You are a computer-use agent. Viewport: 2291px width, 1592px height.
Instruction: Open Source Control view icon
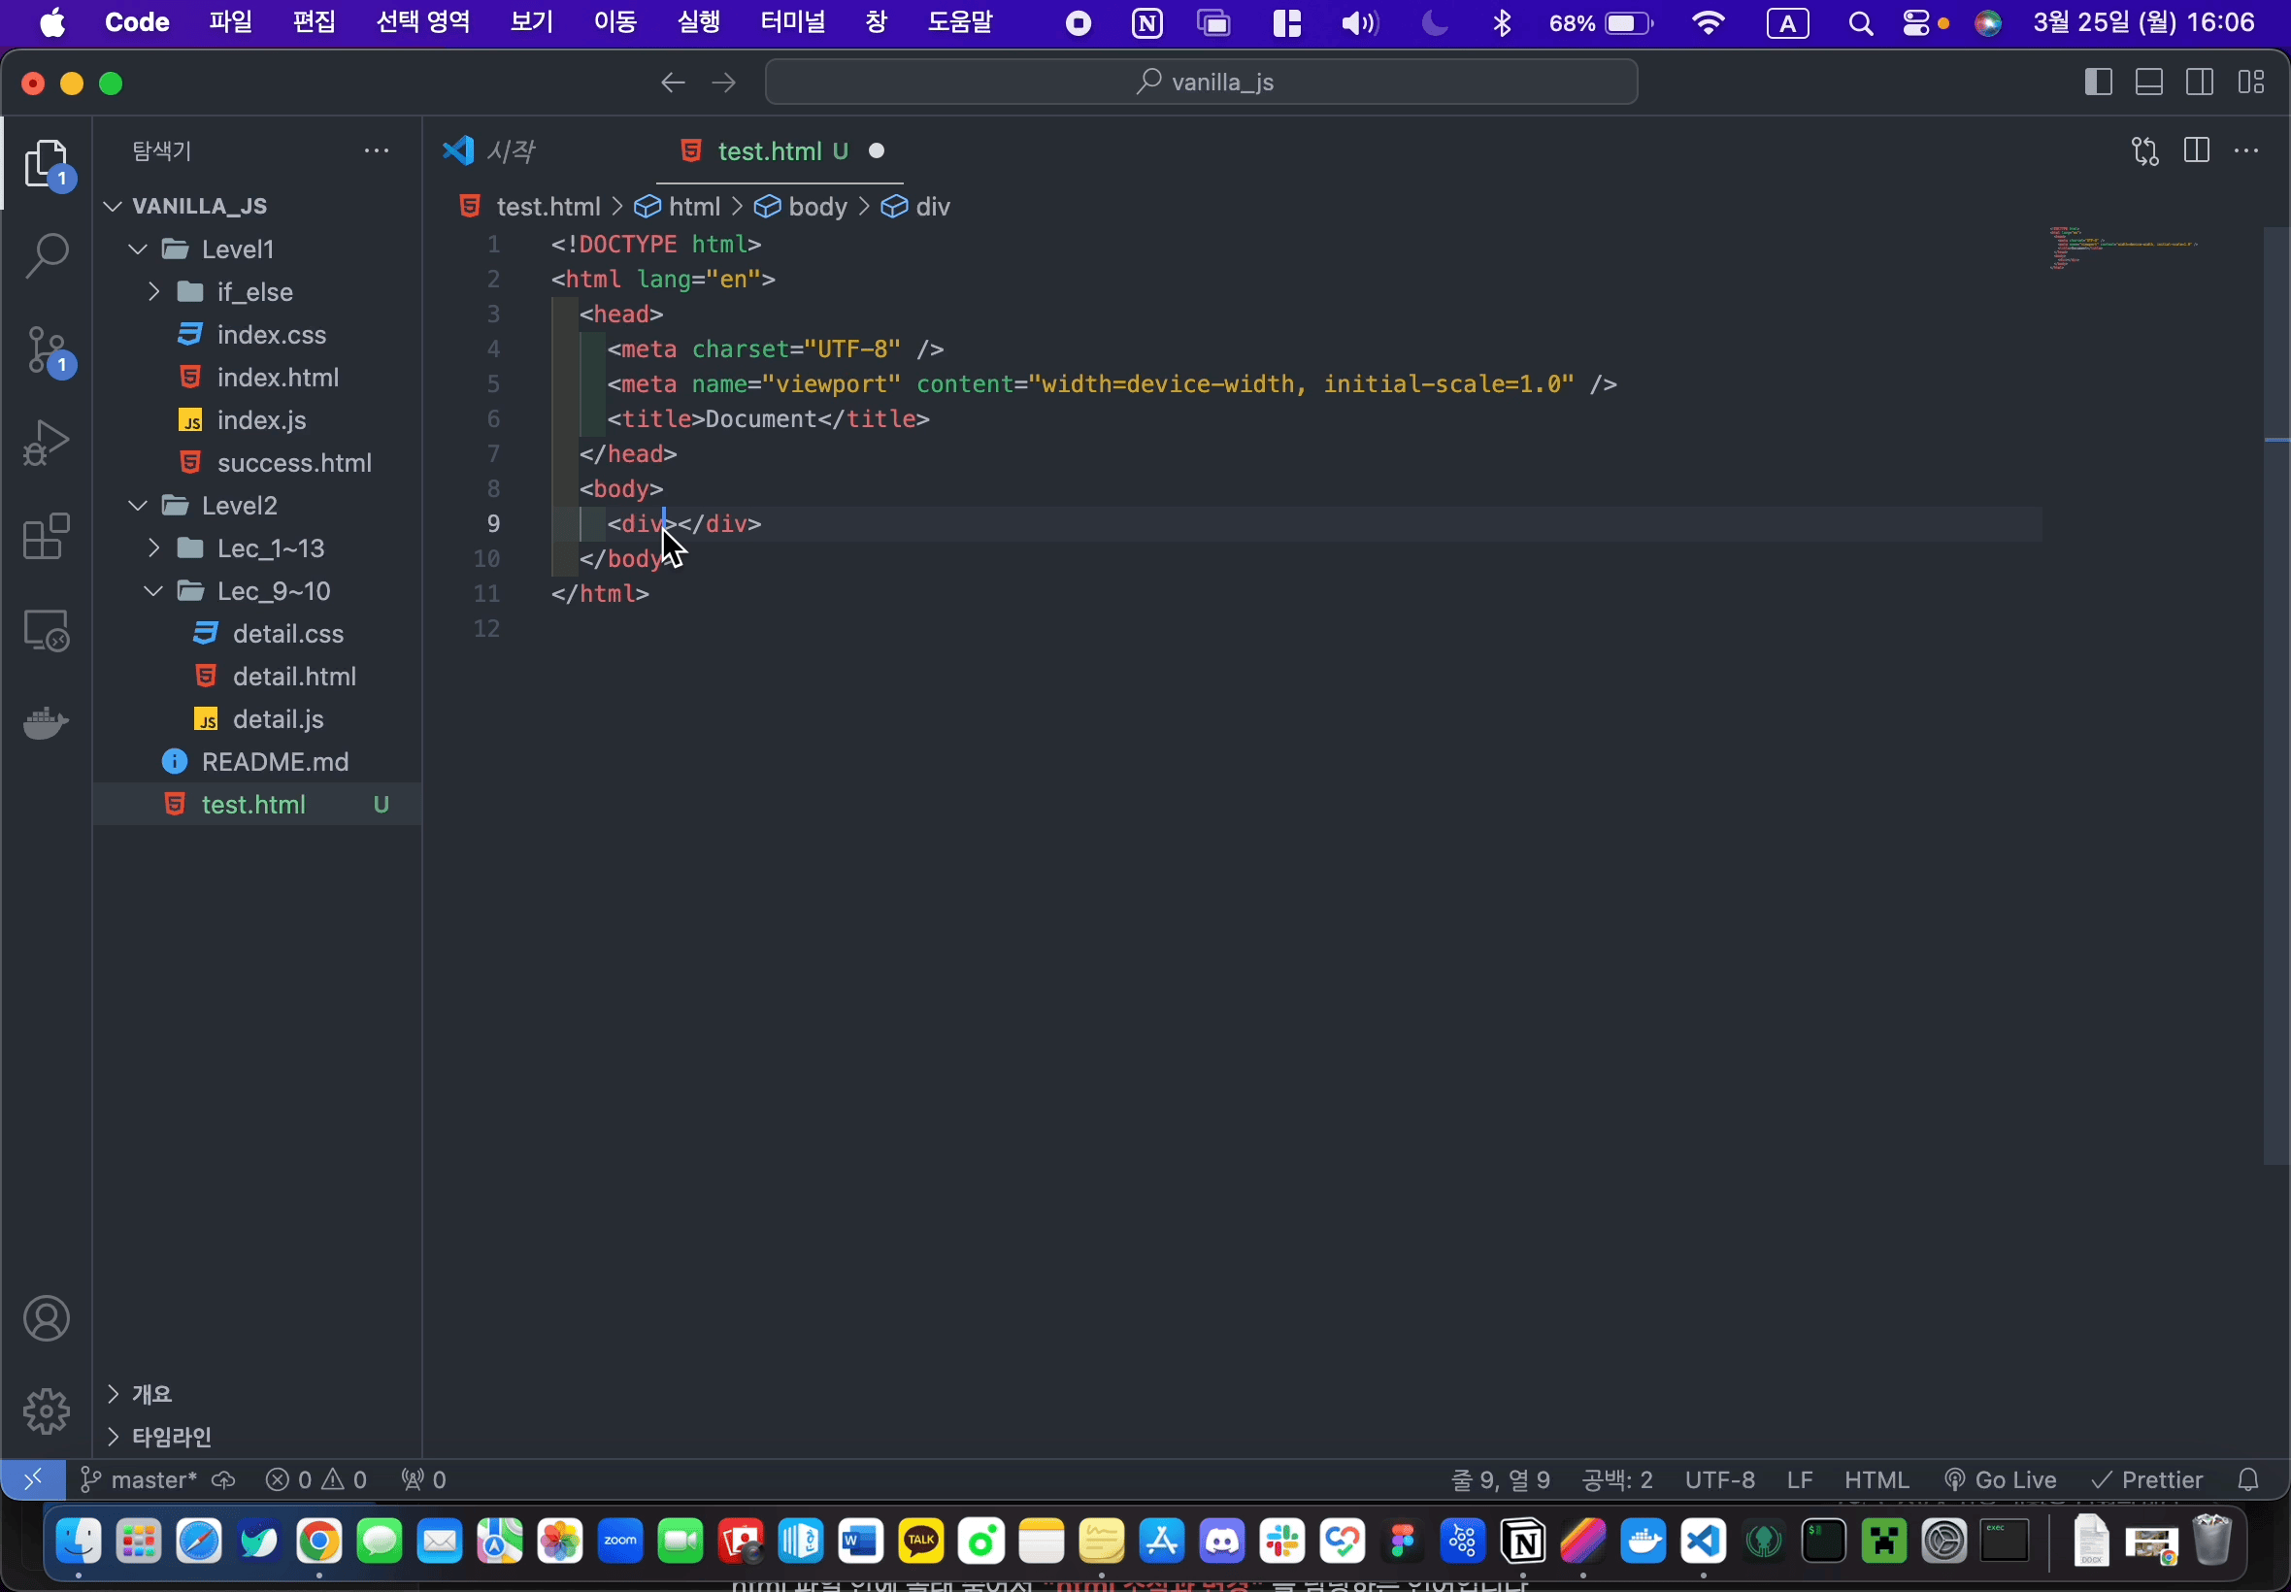(x=46, y=350)
